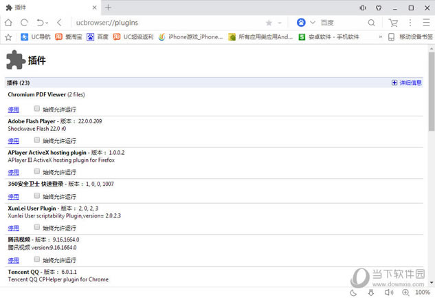This screenshot has width=435, height=298.
Task: Mute sound via speaker icon
Action: [x=388, y=292]
